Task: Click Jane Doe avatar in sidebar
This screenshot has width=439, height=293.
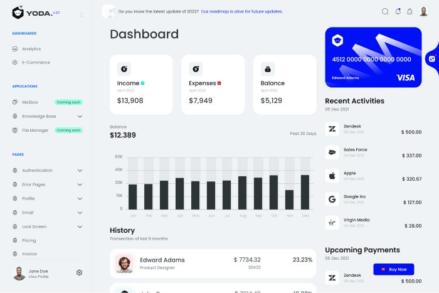Action: 19,274
